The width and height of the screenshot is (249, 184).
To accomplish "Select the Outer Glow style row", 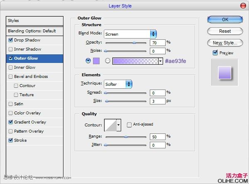I will point(34,58).
